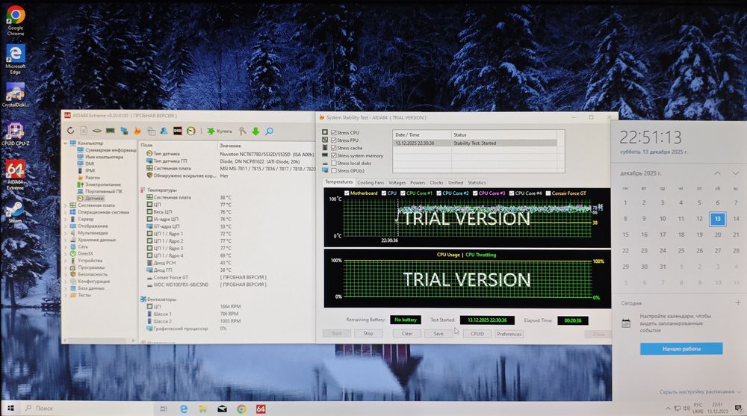
Task: Enable Corsair Force GT graph checkbox
Action: pos(548,193)
